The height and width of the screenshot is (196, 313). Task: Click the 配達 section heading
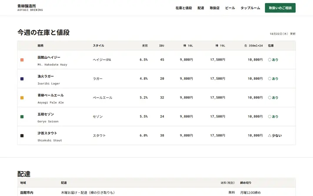24,174
